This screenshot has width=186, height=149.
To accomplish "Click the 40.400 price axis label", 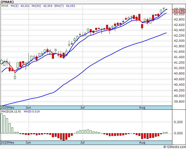I will tap(179, 85).
